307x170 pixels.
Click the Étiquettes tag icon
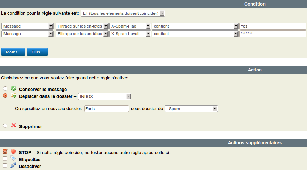[x=13, y=159]
